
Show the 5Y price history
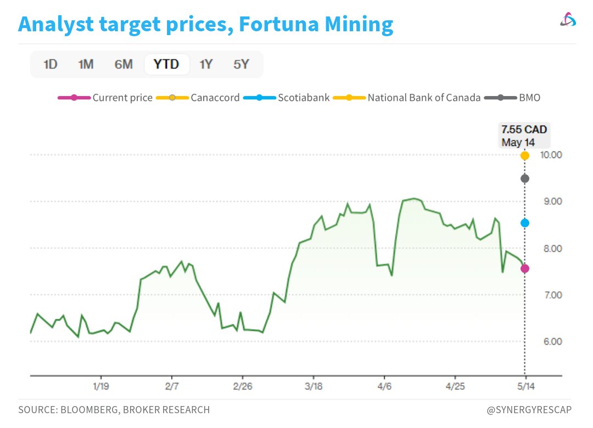point(241,64)
